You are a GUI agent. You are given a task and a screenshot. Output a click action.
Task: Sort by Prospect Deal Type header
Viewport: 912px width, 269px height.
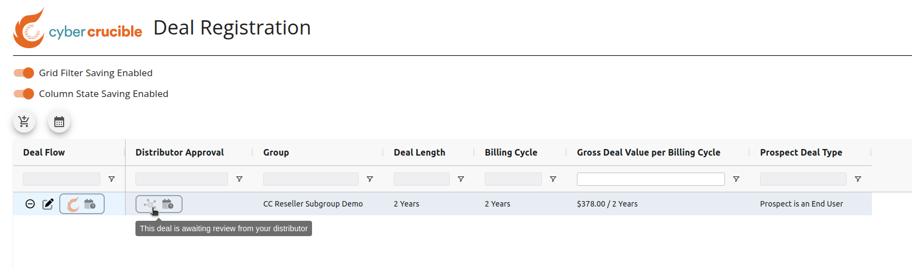pyautogui.click(x=801, y=152)
